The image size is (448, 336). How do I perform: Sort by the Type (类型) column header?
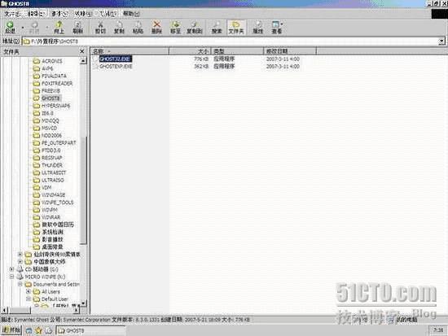(x=237, y=51)
